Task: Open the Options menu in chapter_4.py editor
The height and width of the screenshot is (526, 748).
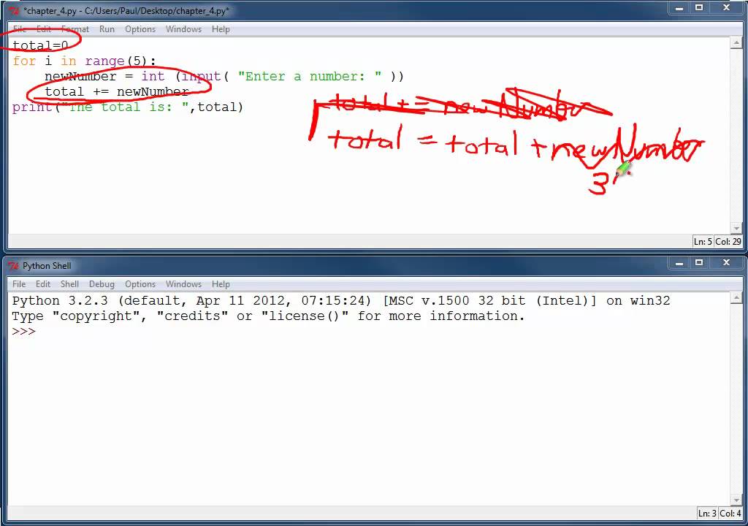Action: pos(140,29)
